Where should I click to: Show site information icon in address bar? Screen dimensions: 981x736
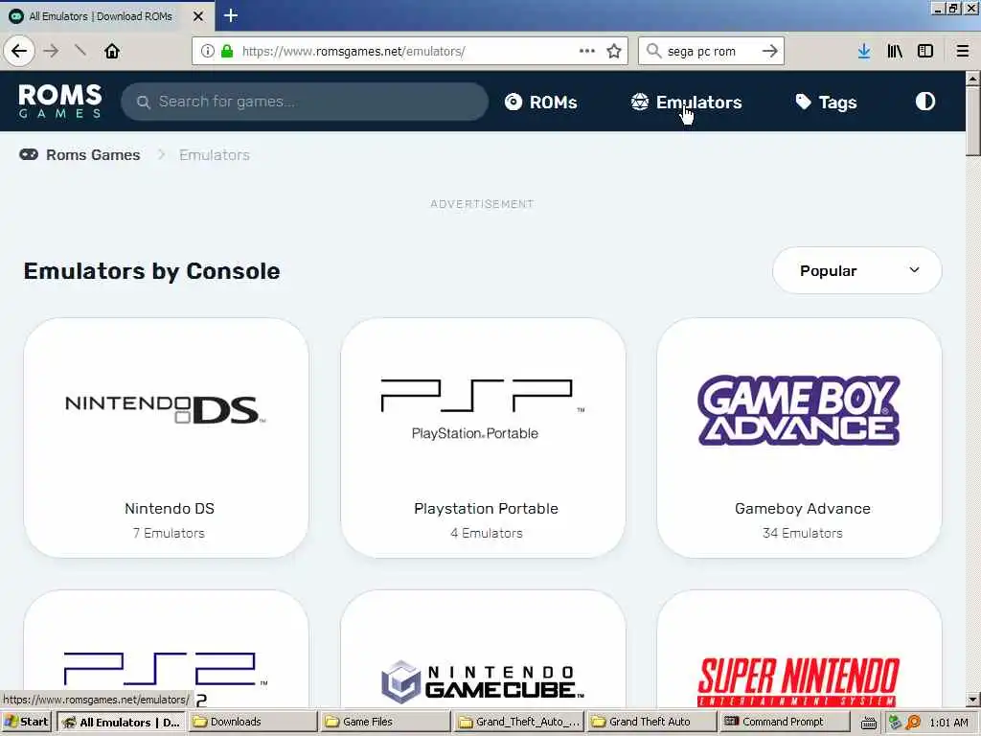208,51
